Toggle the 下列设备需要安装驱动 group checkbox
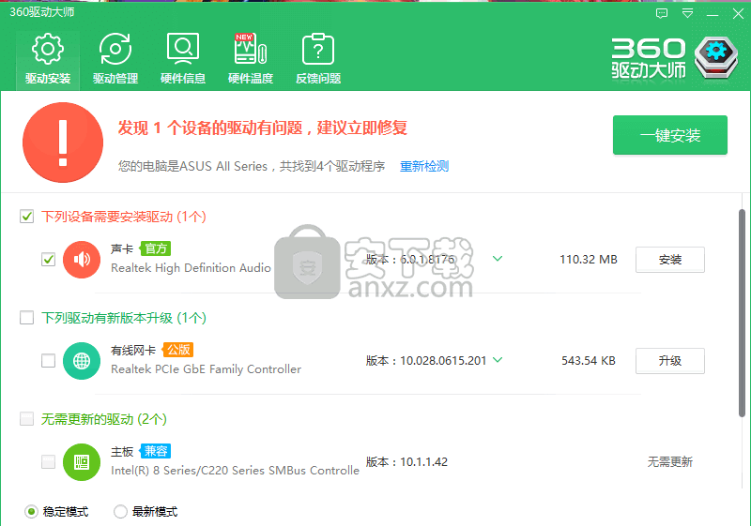This screenshot has width=751, height=526. [x=27, y=217]
